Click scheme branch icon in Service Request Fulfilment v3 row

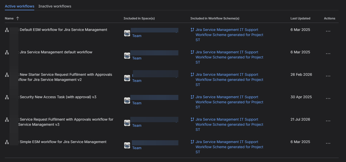[x=192, y=120]
